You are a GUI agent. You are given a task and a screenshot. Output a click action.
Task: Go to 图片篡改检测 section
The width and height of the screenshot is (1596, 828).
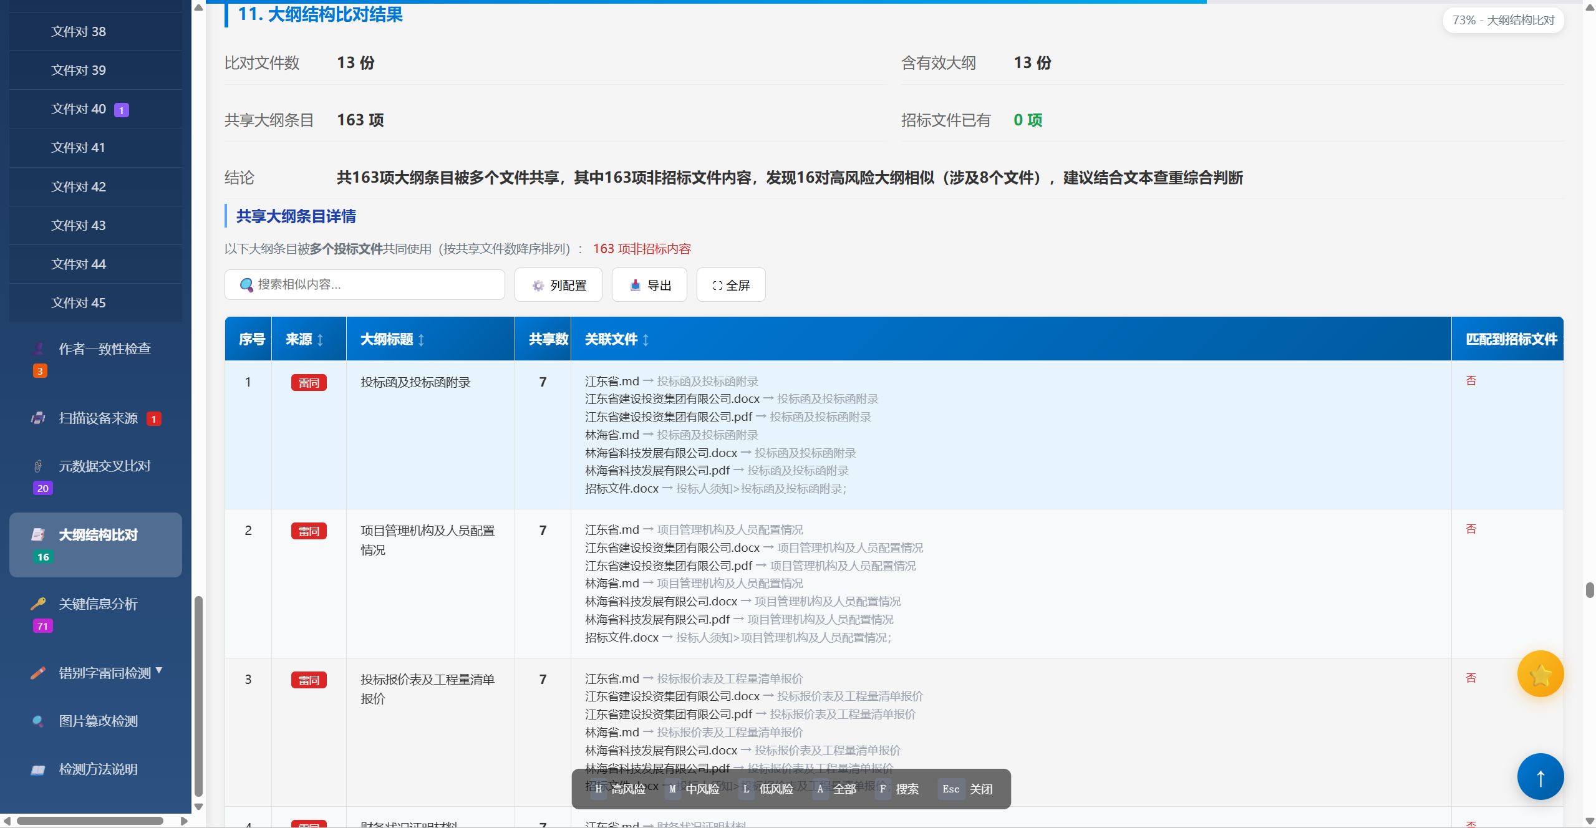click(x=95, y=721)
